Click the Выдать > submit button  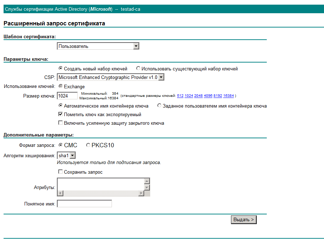[244, 220]
